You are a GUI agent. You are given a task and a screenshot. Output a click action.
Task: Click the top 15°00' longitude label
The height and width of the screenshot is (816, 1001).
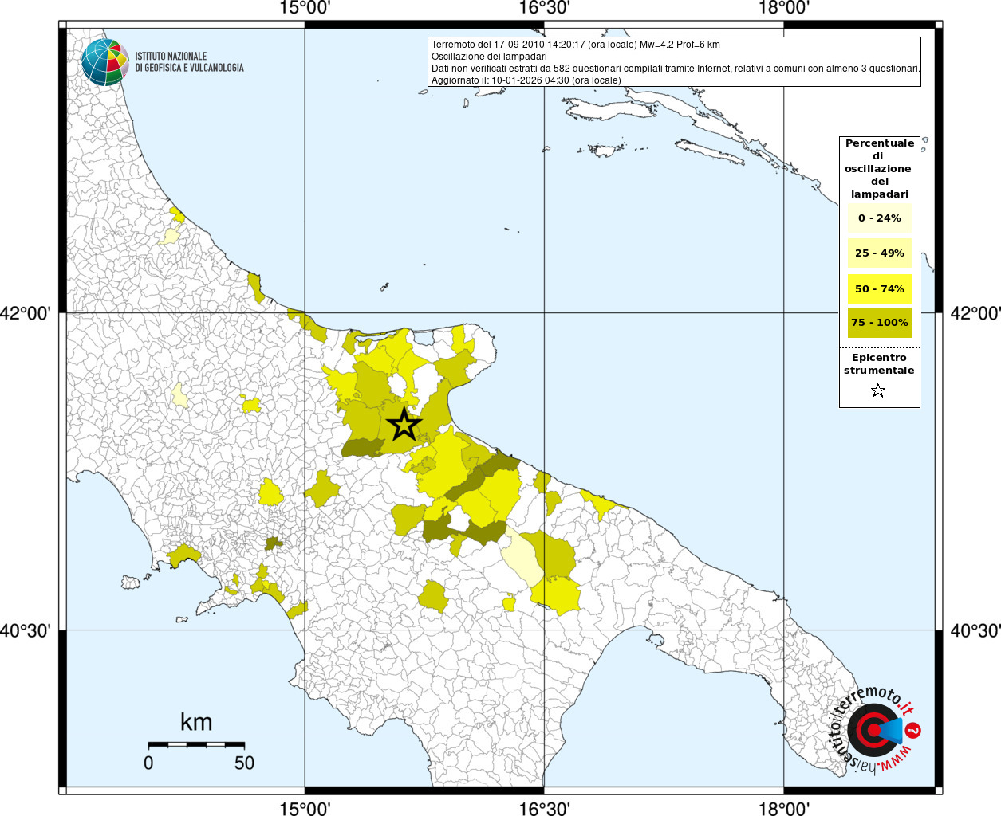tap(305, 9)
